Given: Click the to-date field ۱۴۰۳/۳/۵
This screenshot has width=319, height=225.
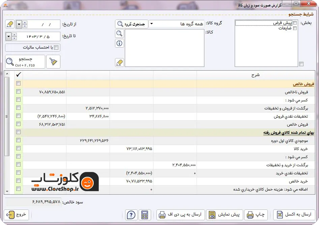Looking at the screenshot, I should pos(38,37).
